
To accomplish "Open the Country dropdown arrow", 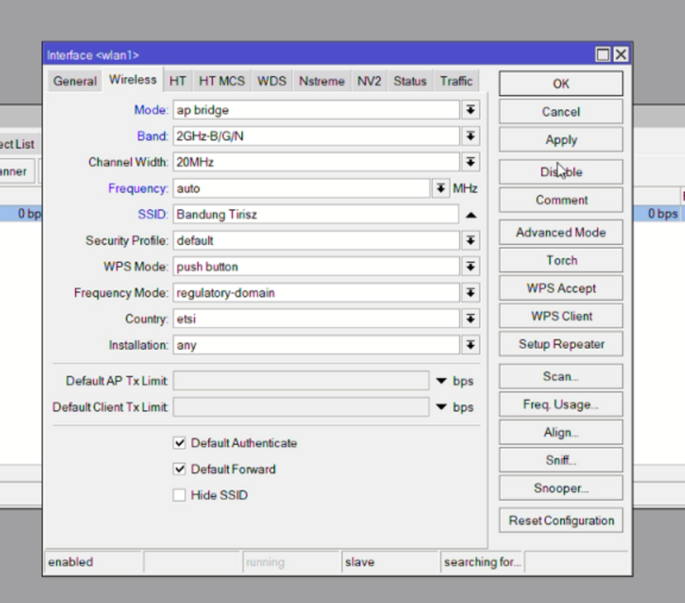I will pos(470,319).
